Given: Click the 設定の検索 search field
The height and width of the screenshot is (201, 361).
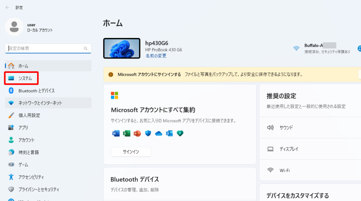Looking at the screenshot, I should (x=48, y=49).
